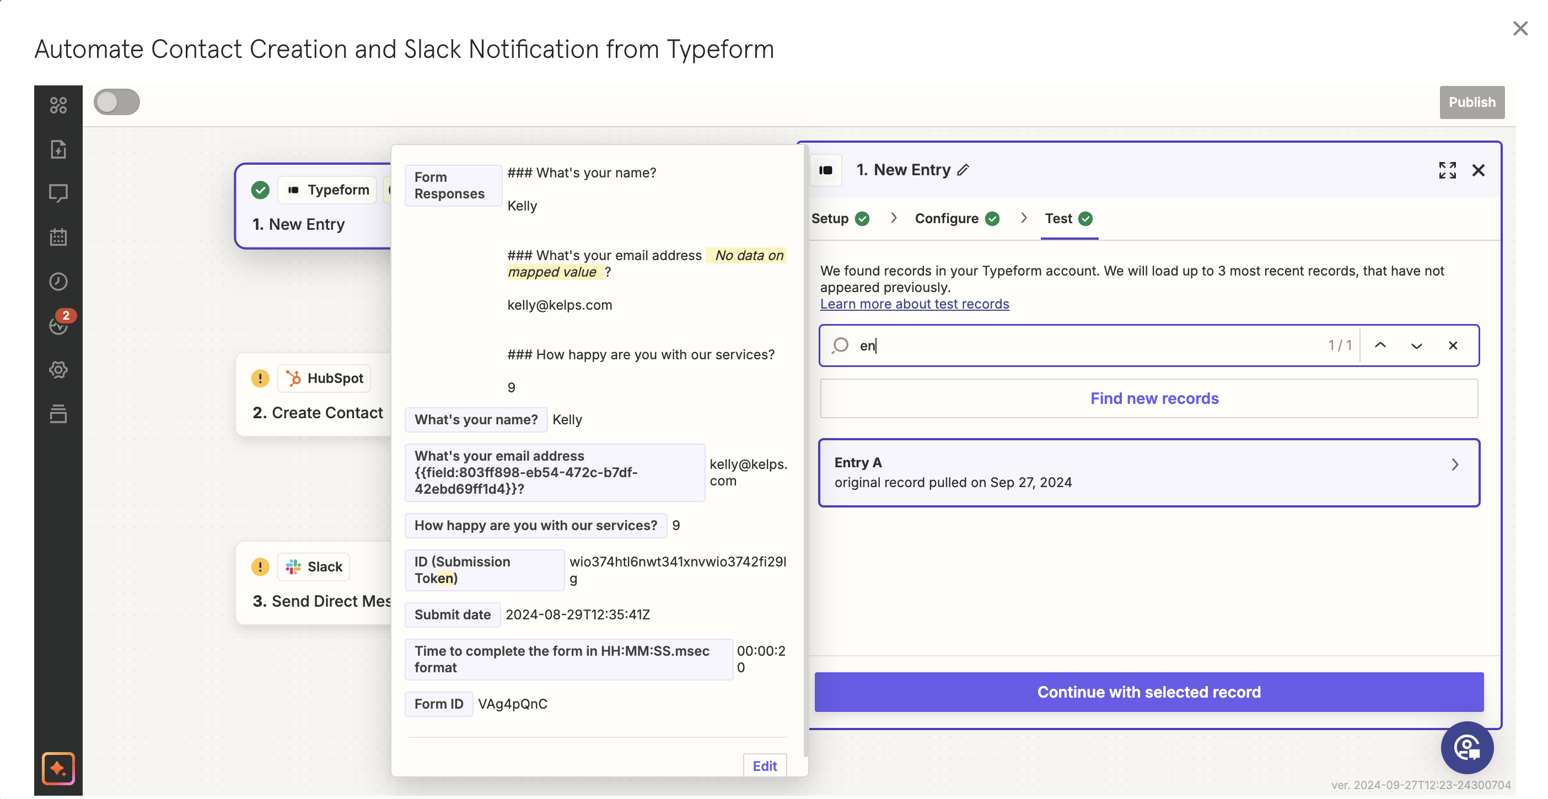Image resolution: width=1548 pixels, height=799 pixels.
Task: Select the Configure tab in New Entry
Action: click(945, 218)
